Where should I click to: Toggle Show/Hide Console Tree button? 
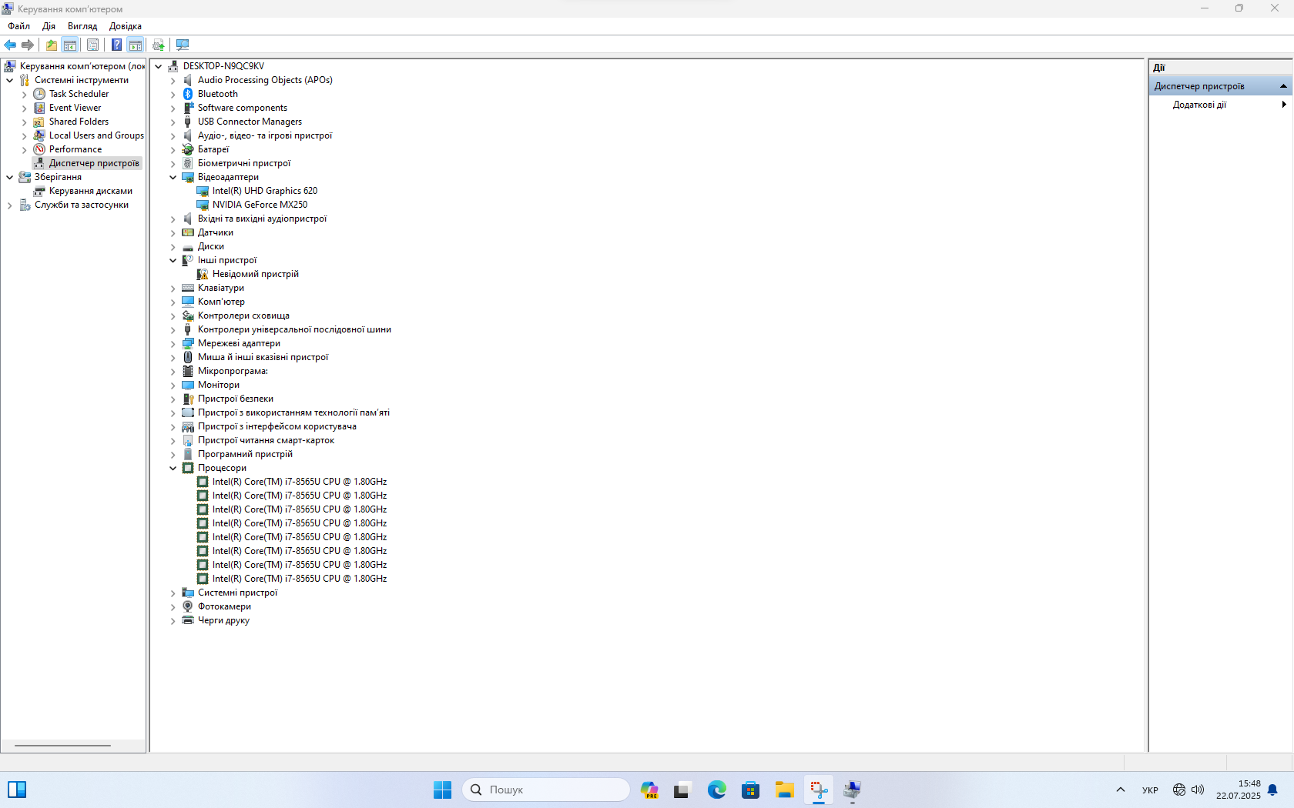coord(70,45)
